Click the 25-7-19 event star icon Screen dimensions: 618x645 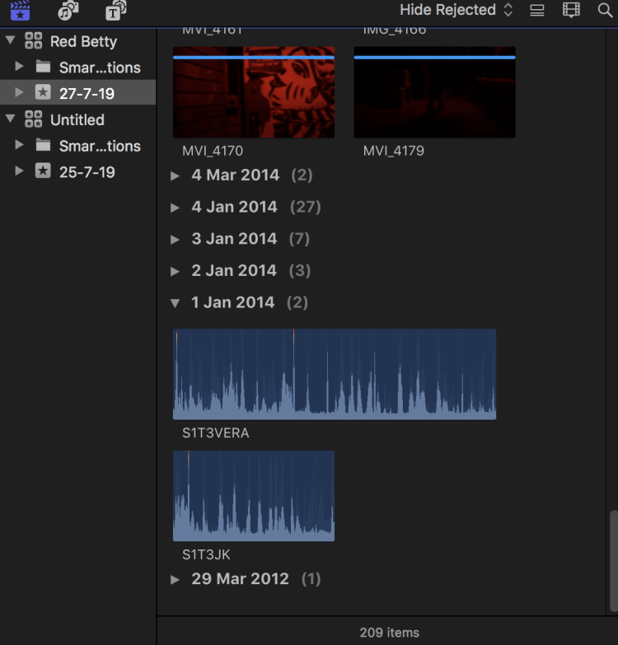click(43, 172)
